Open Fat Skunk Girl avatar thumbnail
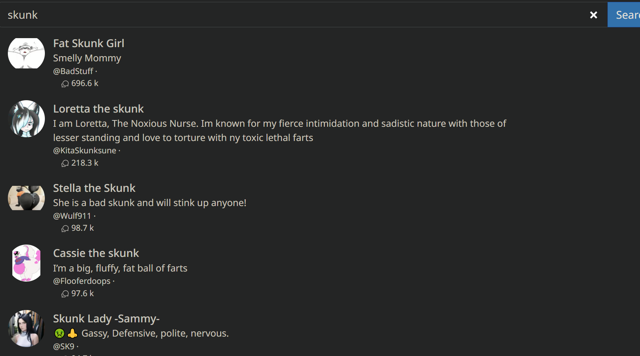This screenshot has height=356, width=640. tap(26, 53)
